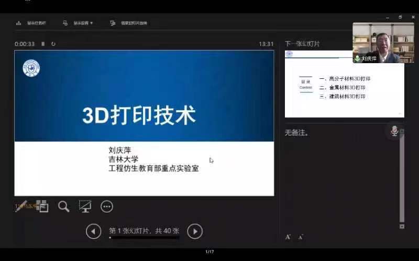Click the floating microphone icon in notes area
The image size is (419, 261).
[394, 130]
